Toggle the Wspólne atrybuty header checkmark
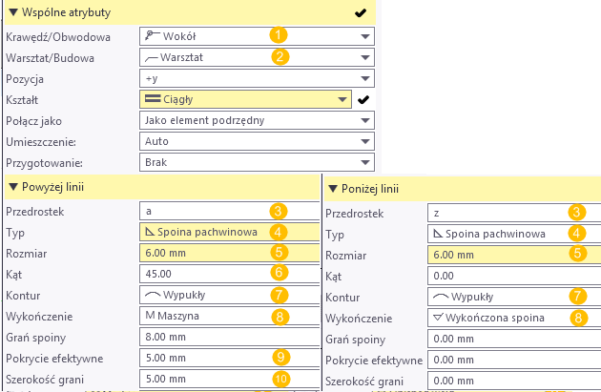This screenshot has height=392, width=601. click(x=361, y=13)
